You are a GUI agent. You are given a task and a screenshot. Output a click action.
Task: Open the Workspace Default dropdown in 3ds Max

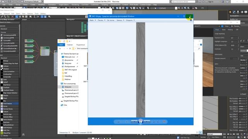click(x=33, y=2)
